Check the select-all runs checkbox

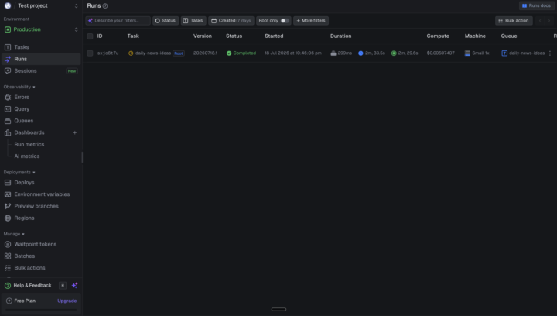[90, 36]
